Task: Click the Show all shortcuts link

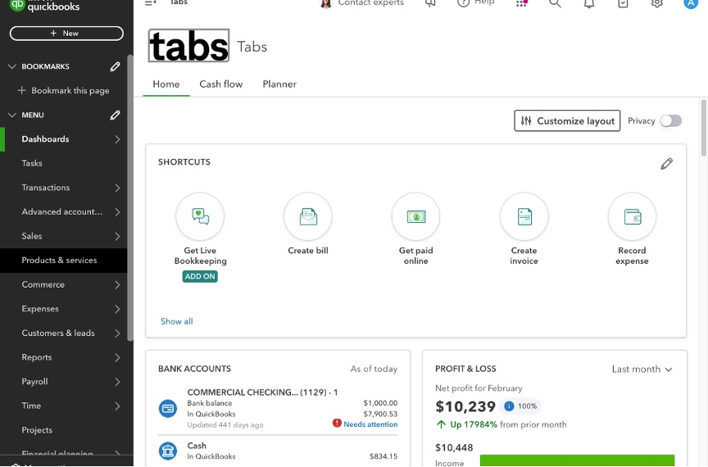Action: [x=177, y=321]
